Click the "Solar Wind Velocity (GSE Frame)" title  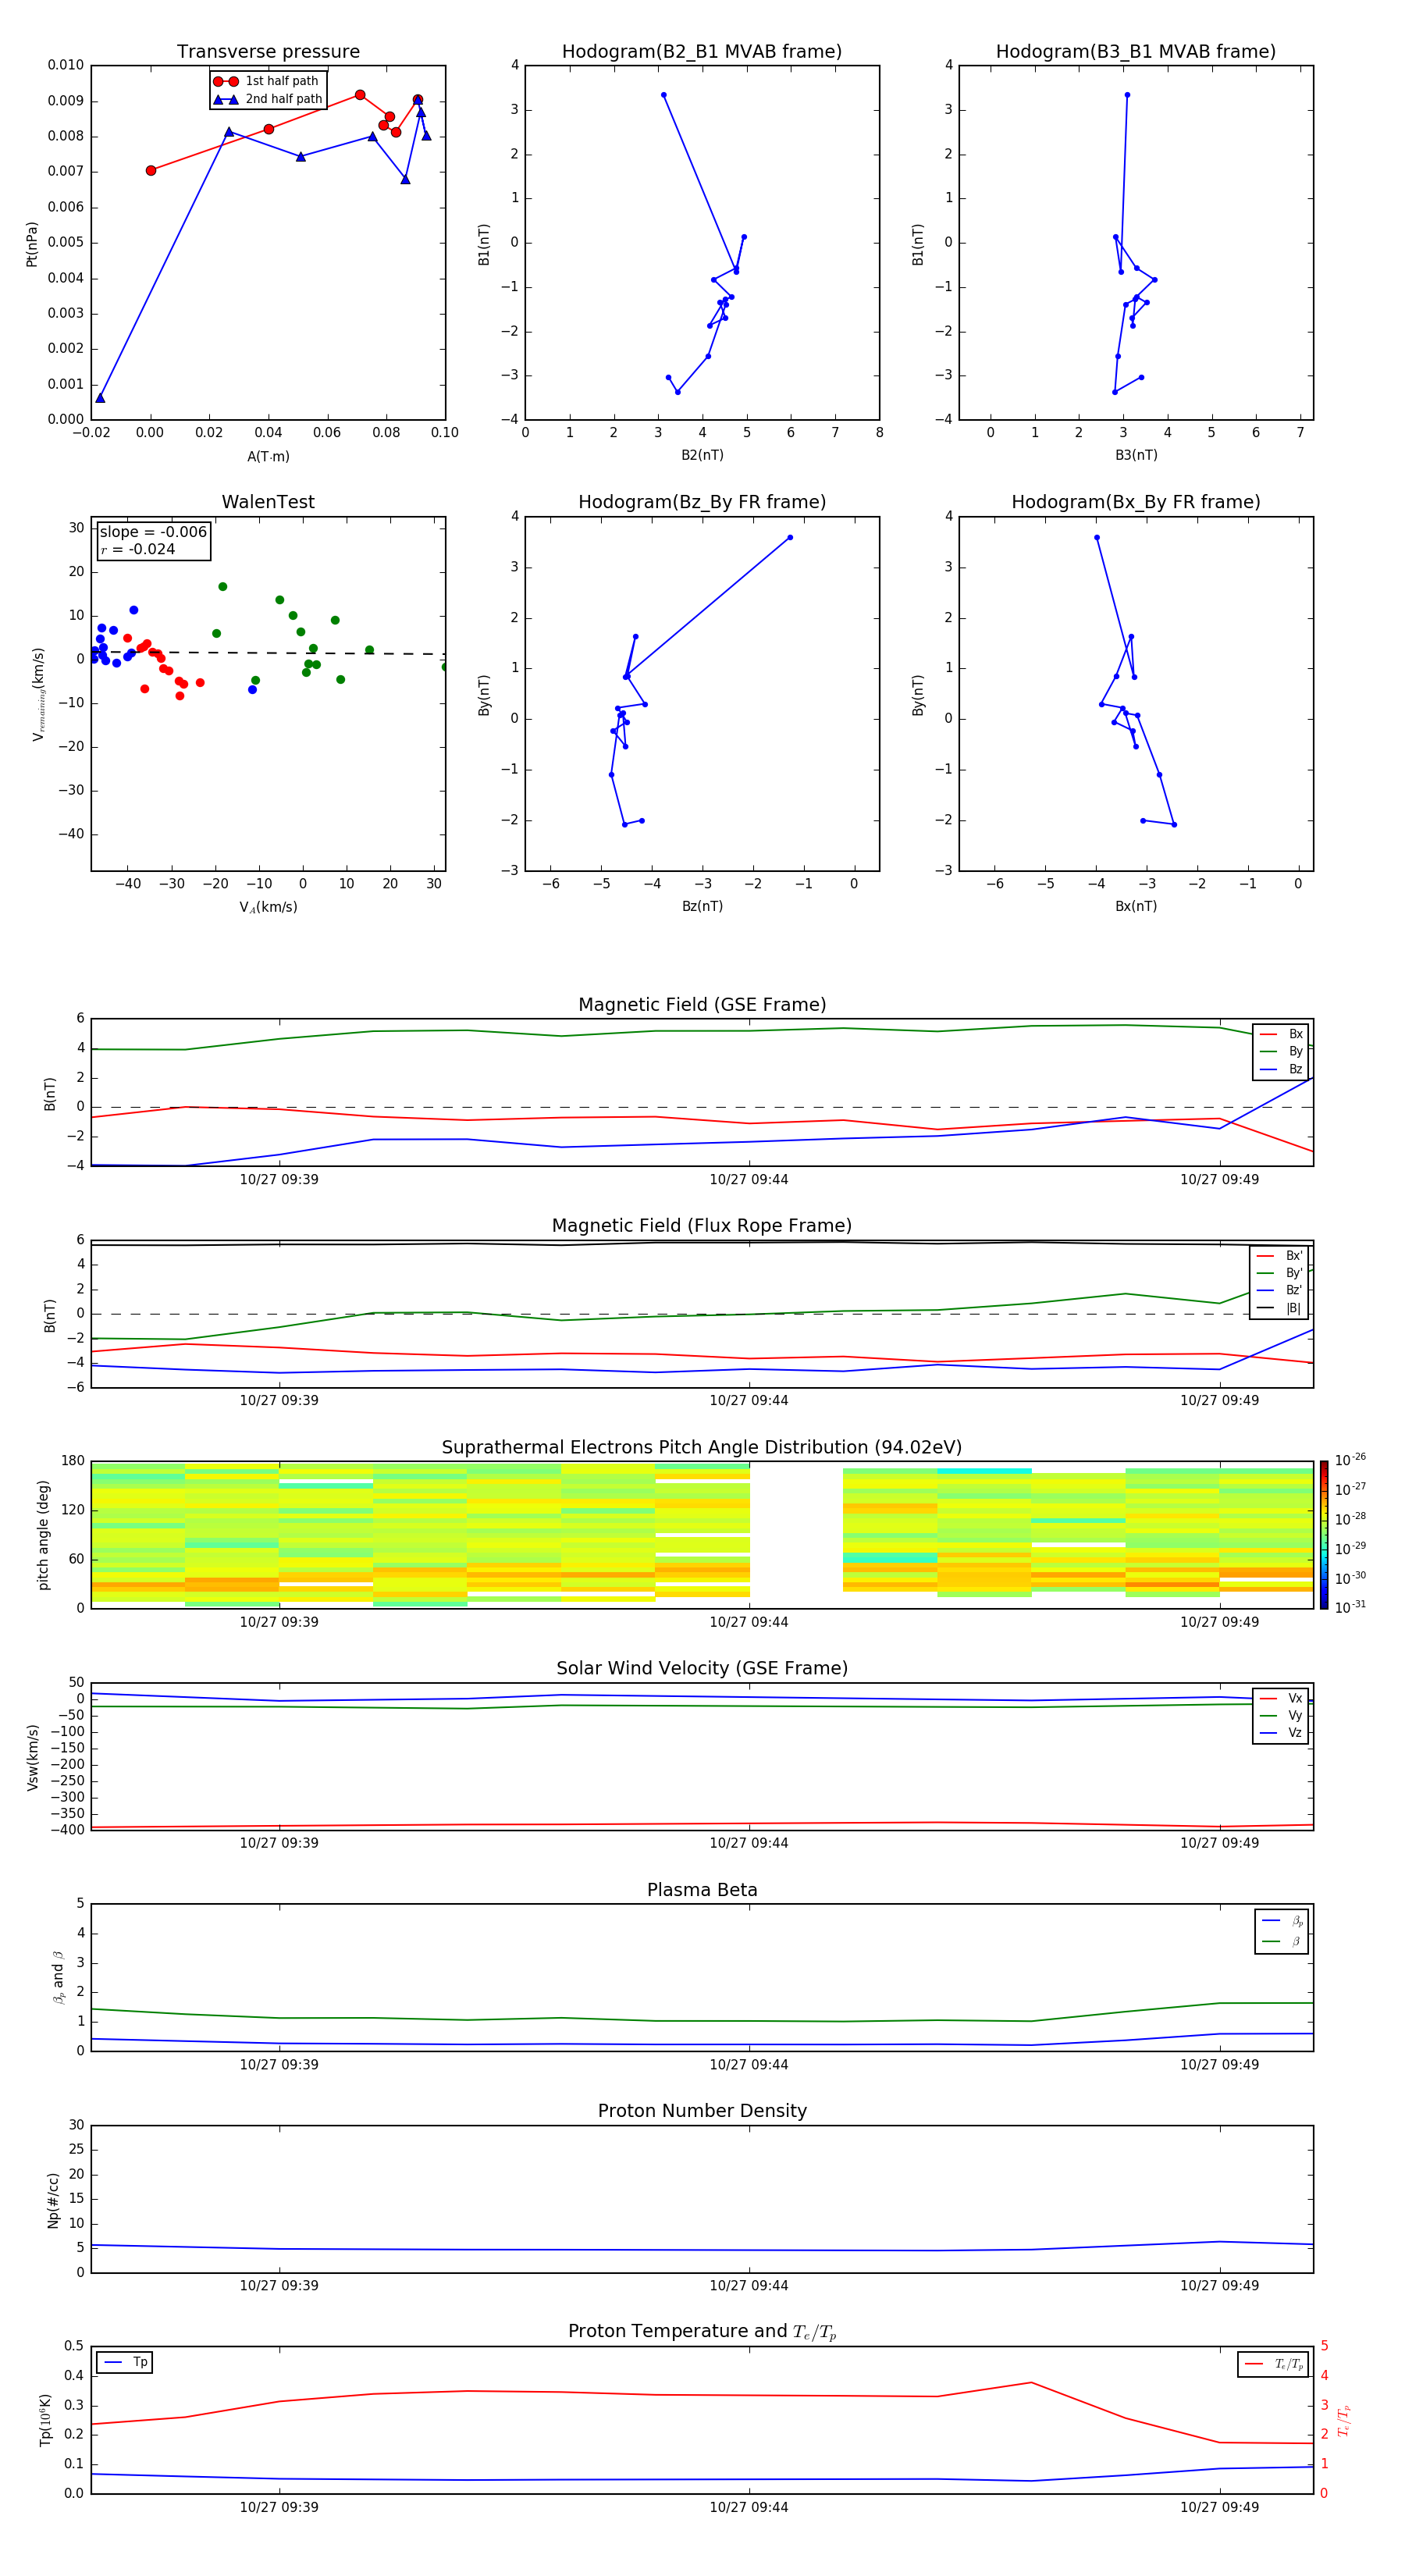click(702, 1668)
